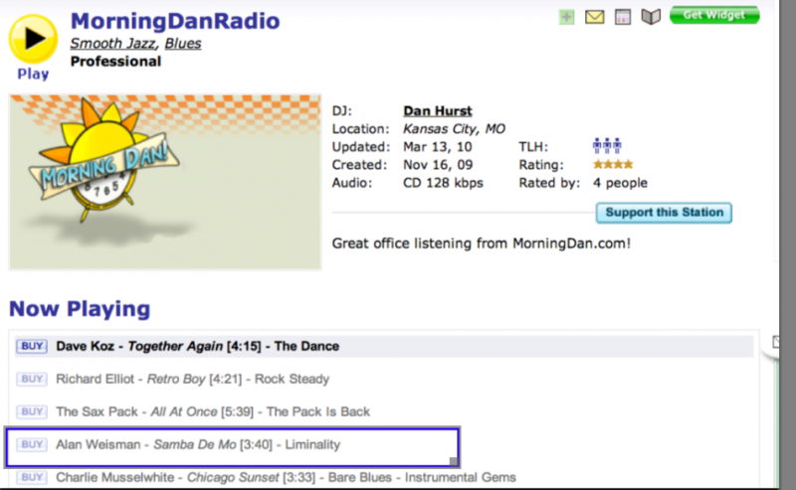Click BUY for Dave Koz Together Again
Viewport: 796px width, 490px height.
31,346
